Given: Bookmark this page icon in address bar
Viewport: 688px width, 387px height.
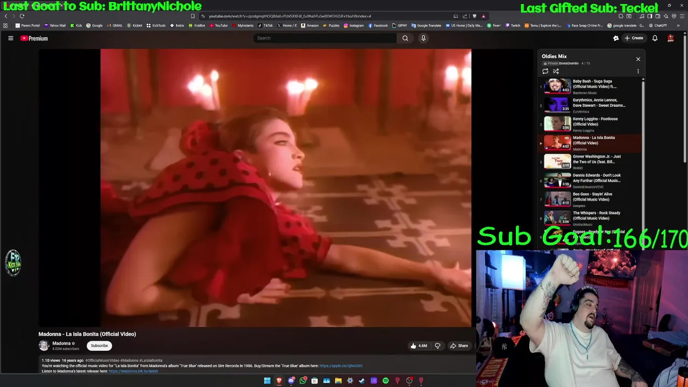Looking at the screenshot, I should click(192, 16).
